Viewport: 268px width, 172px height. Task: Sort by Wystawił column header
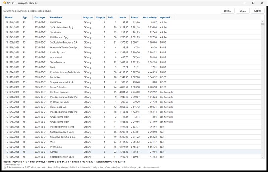click(166, 17)
